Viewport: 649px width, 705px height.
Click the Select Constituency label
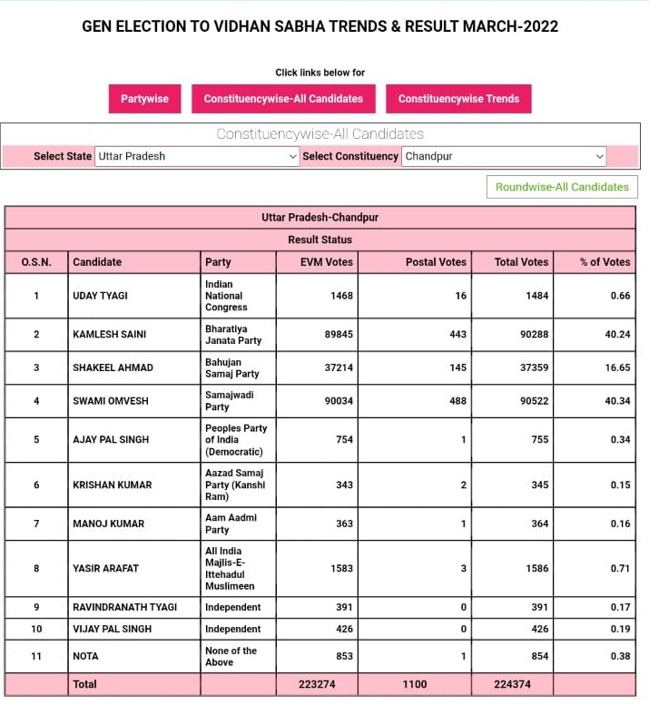[x=349, y=156]
